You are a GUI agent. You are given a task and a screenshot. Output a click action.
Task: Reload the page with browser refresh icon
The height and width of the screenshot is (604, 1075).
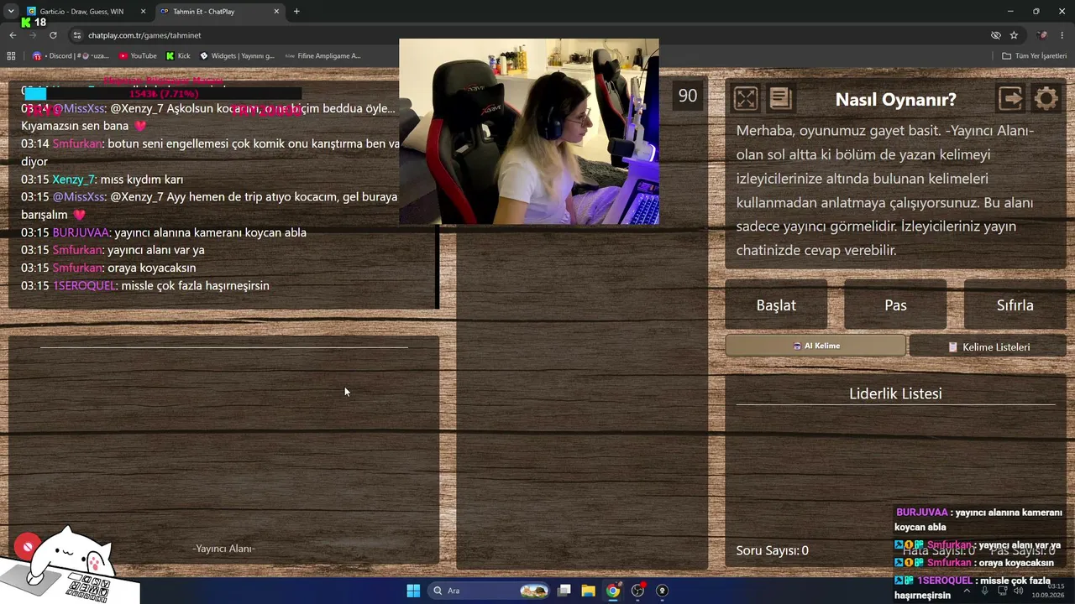(53, 35)
